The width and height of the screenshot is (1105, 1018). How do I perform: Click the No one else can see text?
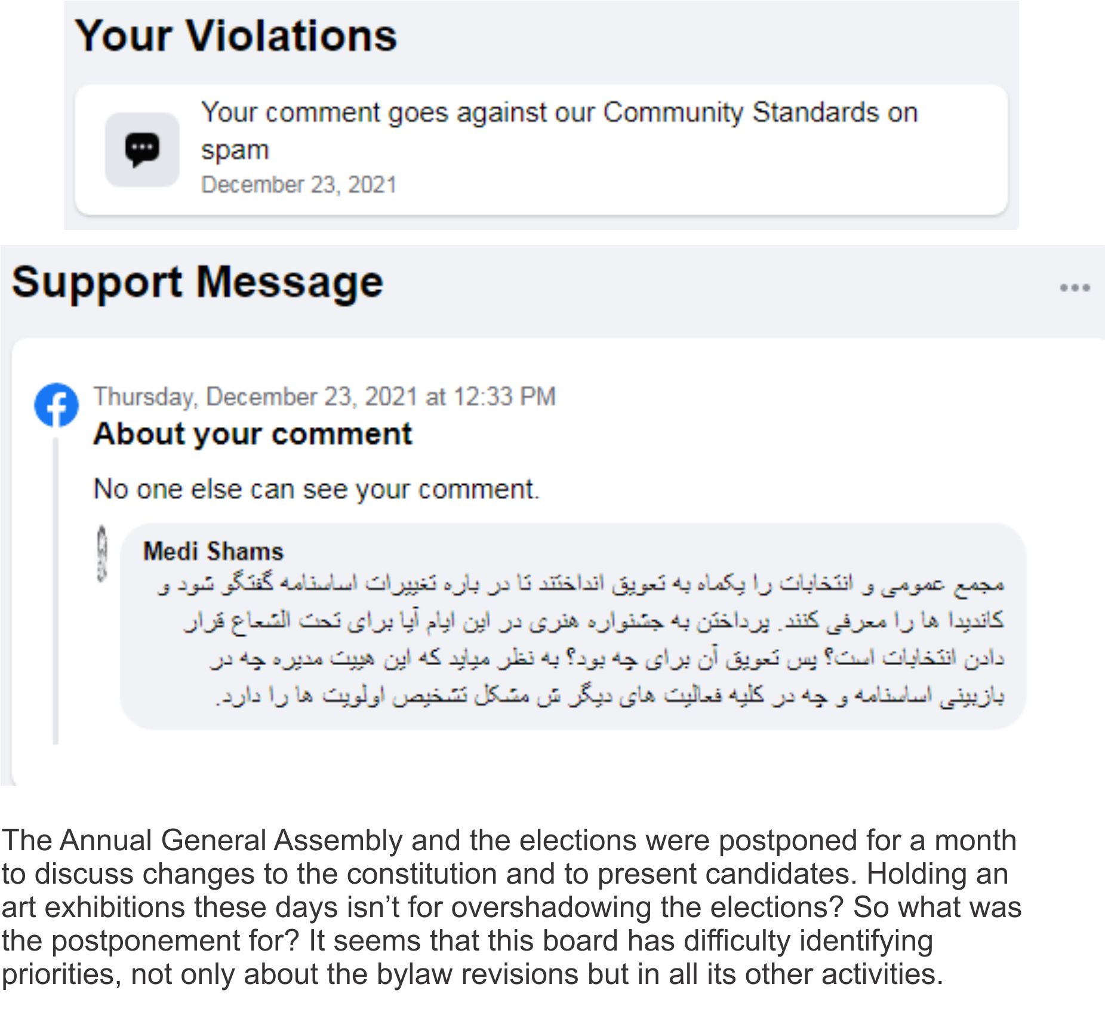point(316,490)
